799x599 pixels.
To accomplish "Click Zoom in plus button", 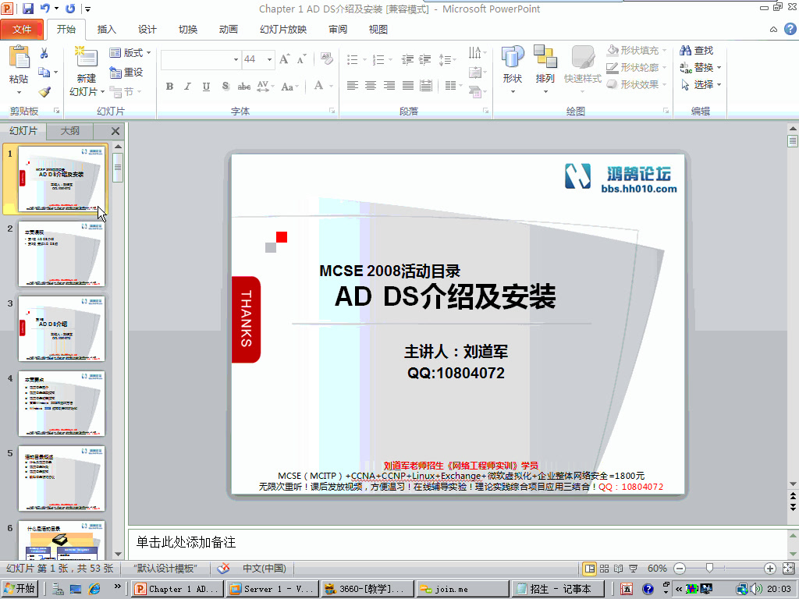I will click(x=769, y=569).
